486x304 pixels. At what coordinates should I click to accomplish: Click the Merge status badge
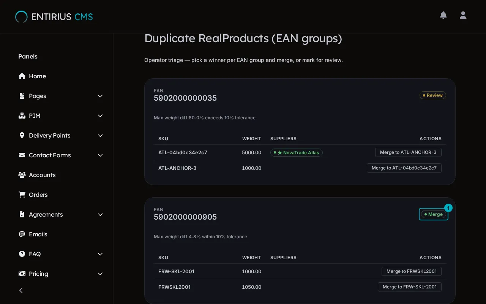(434, 214)
